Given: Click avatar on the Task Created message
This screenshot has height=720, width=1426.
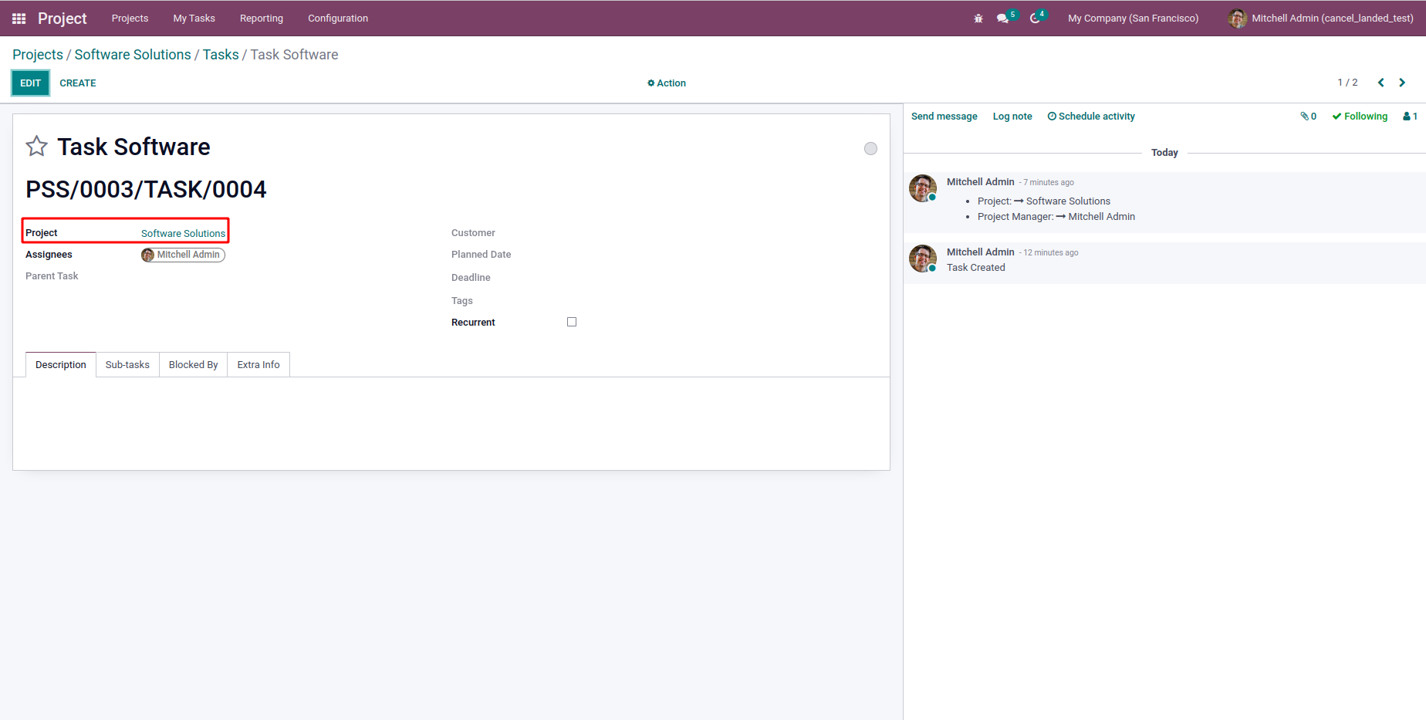Looking at the screenshot, I should point(922,259).
